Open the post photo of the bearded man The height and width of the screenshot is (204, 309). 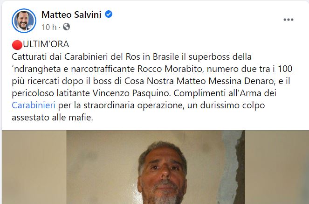(x=156, y=167)
